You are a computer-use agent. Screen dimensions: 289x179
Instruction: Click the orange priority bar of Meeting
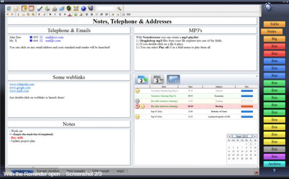click(x=247, y=106)
